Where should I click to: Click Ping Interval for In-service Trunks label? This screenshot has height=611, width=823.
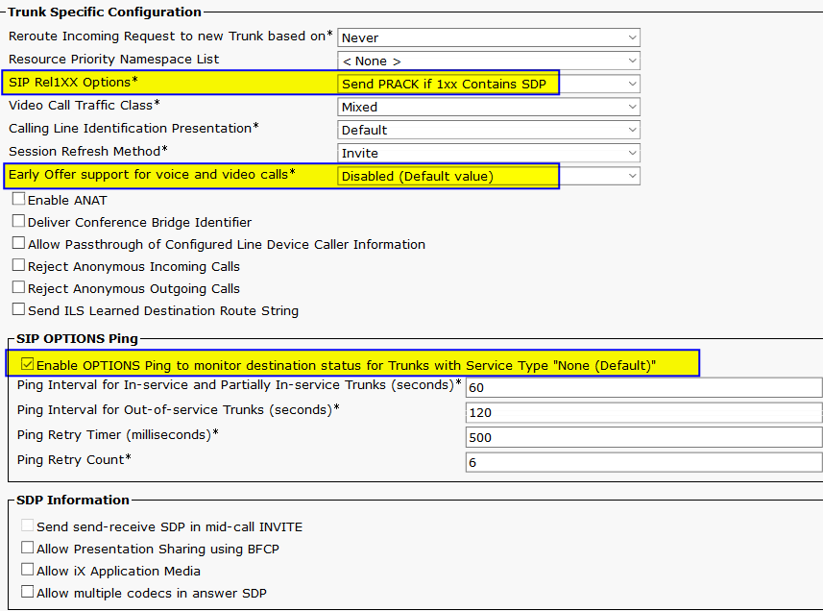(x=239, y=385)
